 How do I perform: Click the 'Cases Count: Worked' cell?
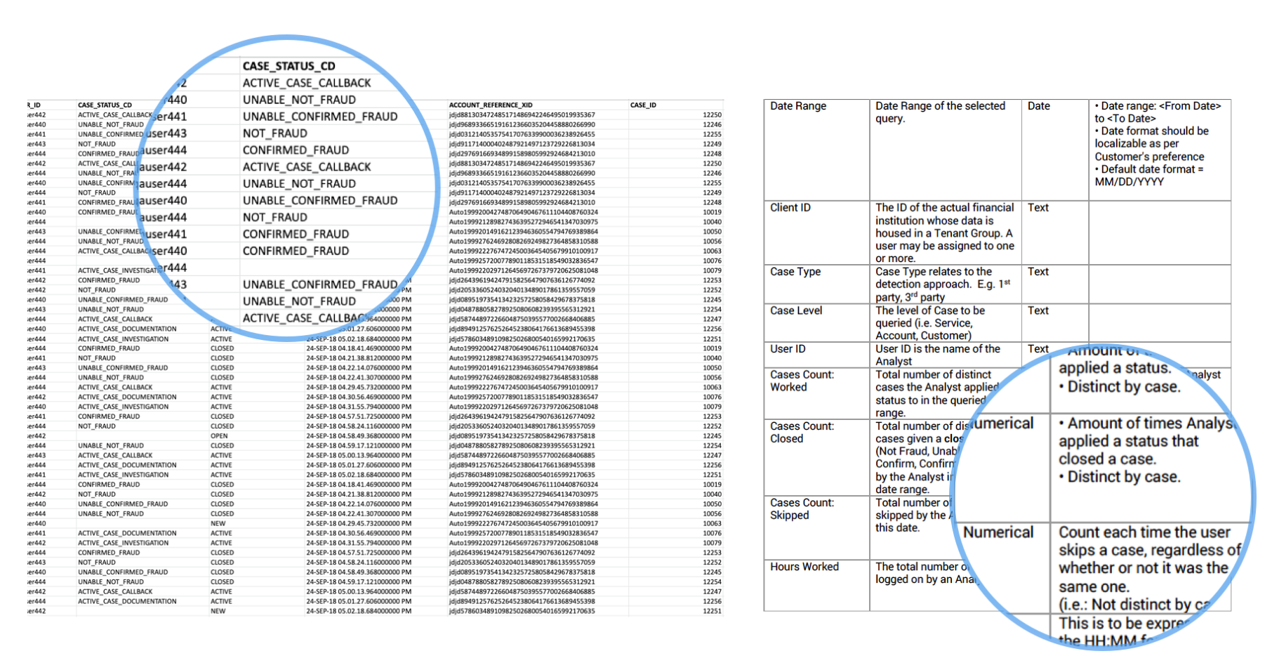(x=816, y=393)
